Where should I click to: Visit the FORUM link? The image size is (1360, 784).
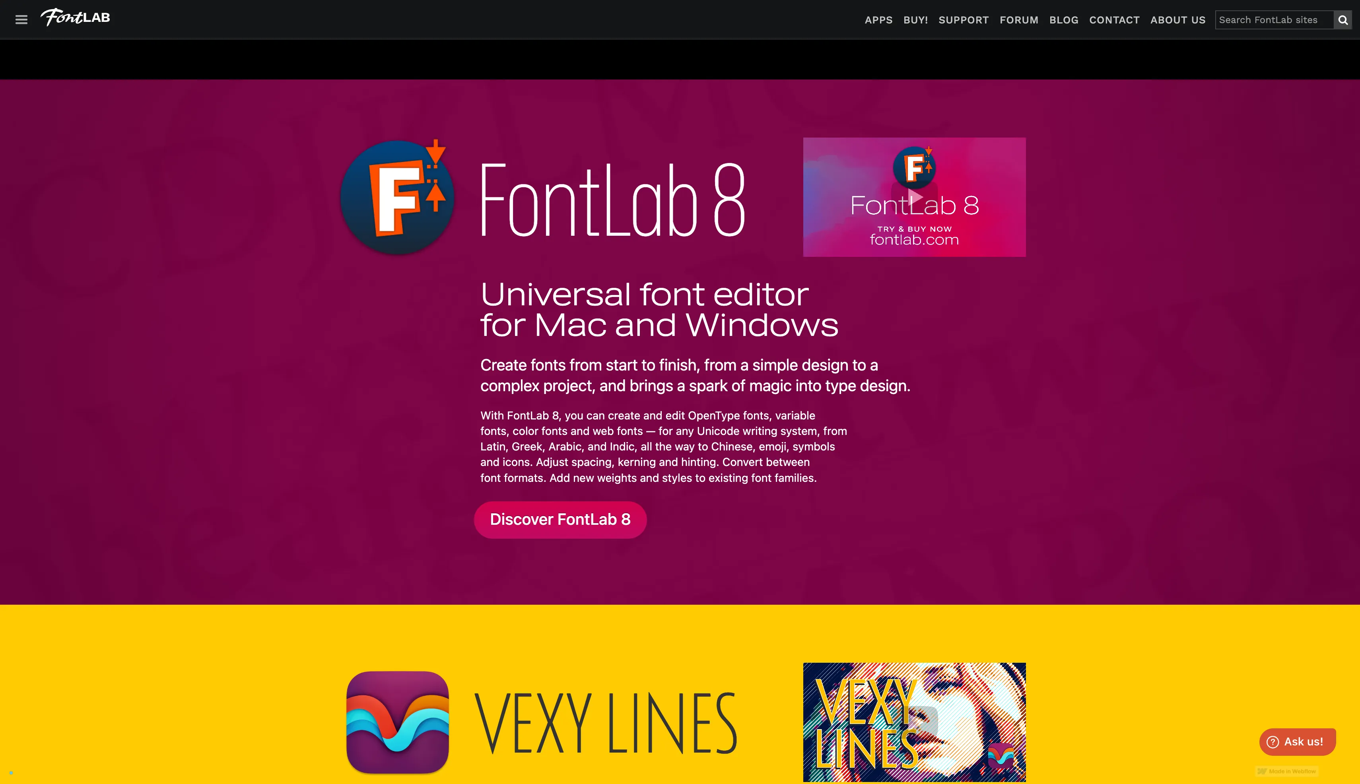1019,20
